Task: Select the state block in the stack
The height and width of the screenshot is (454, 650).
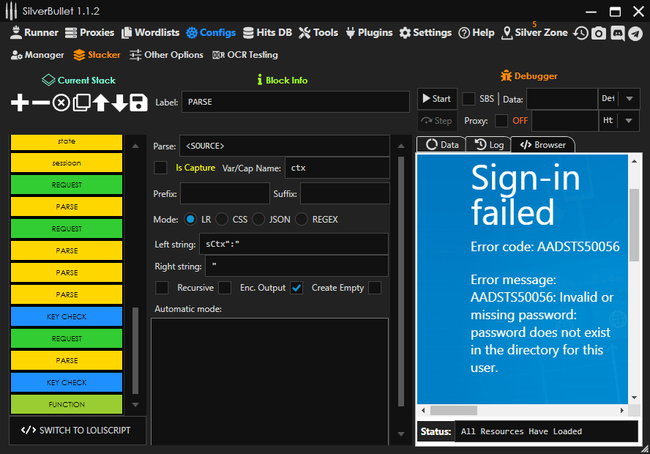Action: pyautogui.click(x=67, y=142)
